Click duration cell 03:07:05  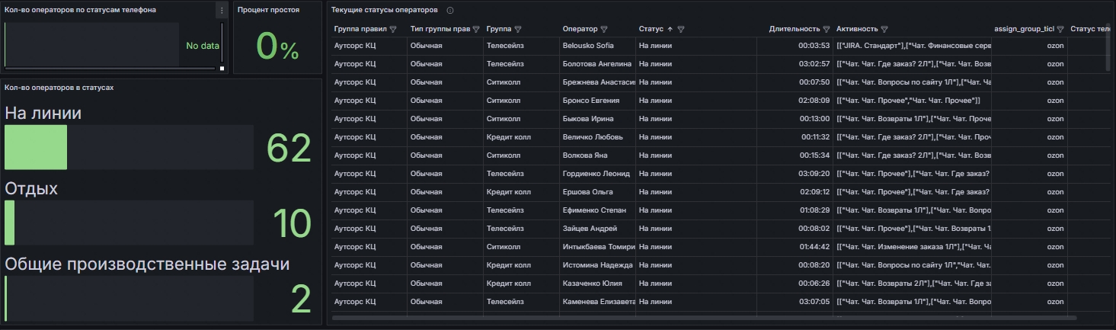(x=795, y=302)
